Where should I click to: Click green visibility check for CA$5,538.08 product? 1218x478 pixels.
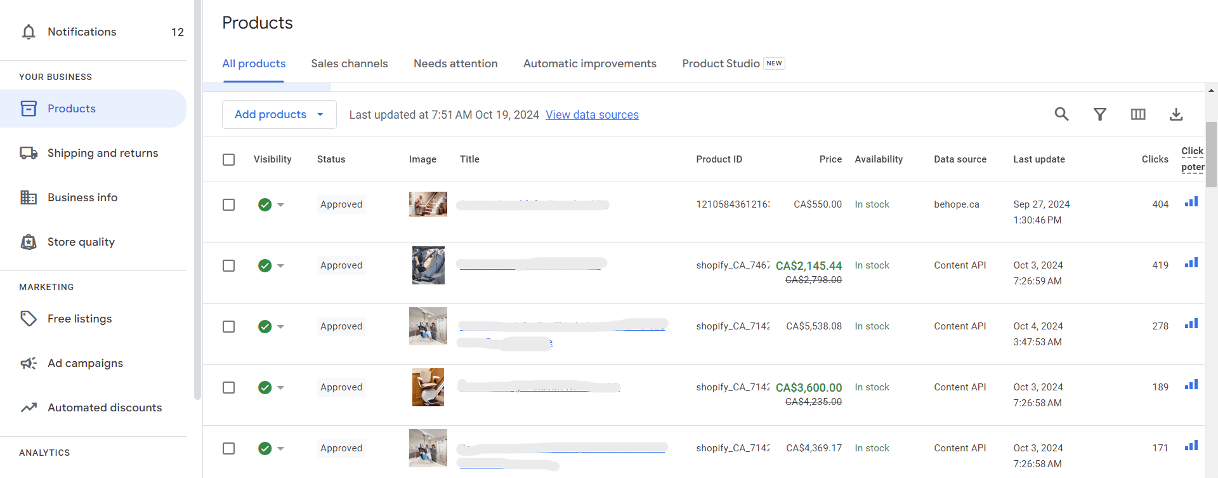265,326
